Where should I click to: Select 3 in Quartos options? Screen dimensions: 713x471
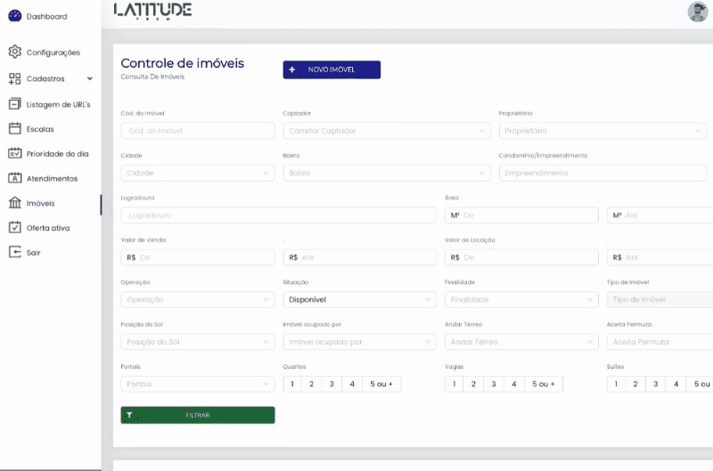click(x=332, y=384)
